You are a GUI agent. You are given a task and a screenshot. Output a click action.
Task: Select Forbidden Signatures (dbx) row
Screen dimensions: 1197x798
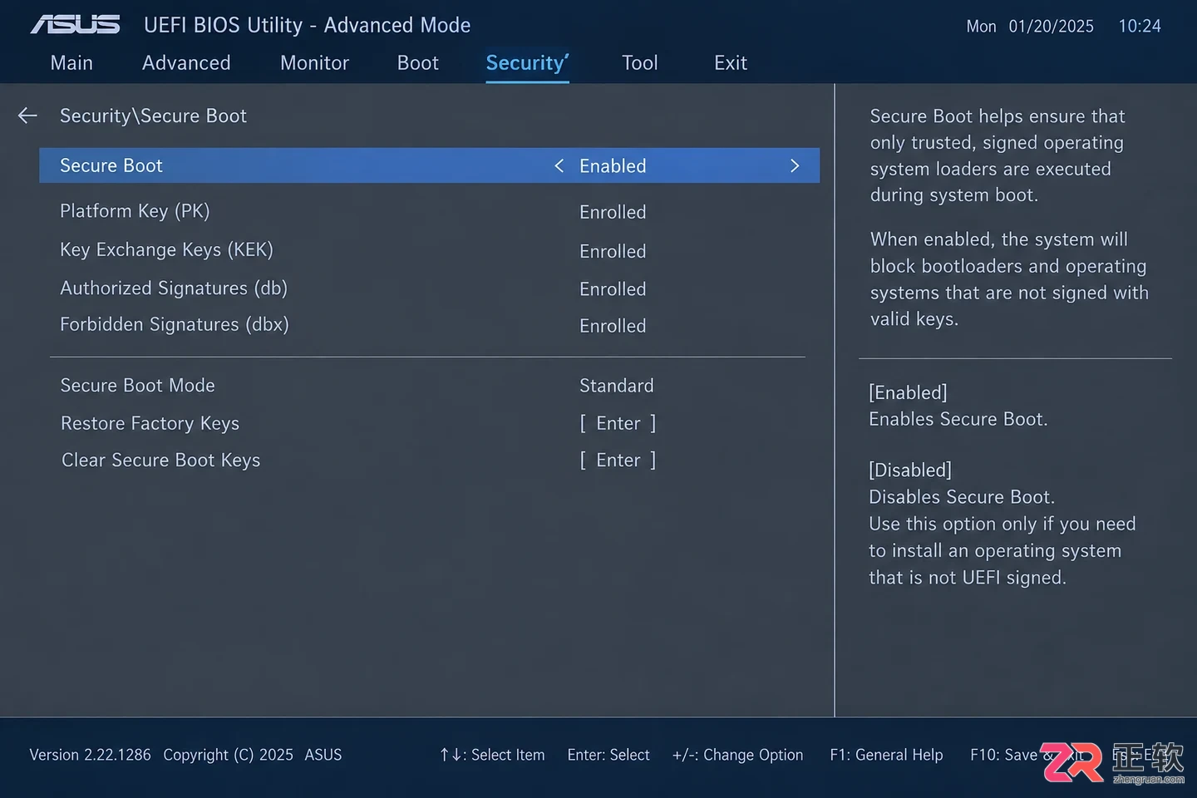[x=429, y=325]
